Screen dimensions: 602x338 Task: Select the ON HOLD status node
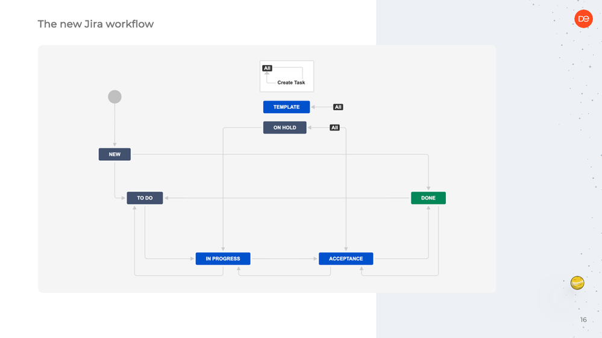pyautogui.click(x=284, y=128)
